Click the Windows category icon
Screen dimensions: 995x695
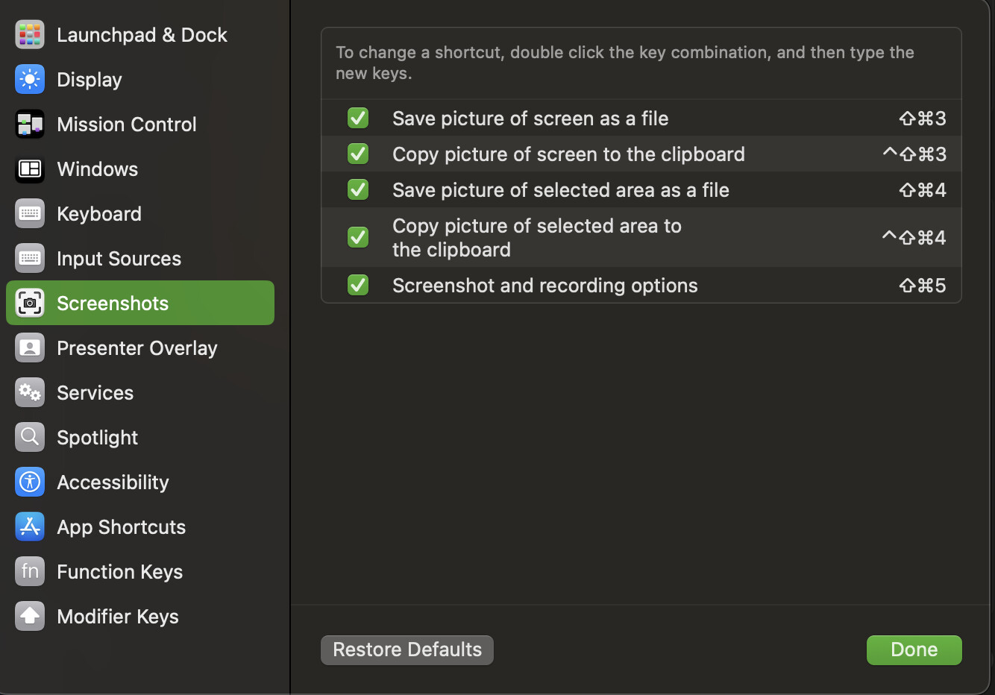coord(30,169)
